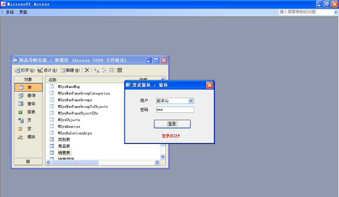Click the 打开 toolbar button
Screen dimensions: 339x197
coord(24,70)
